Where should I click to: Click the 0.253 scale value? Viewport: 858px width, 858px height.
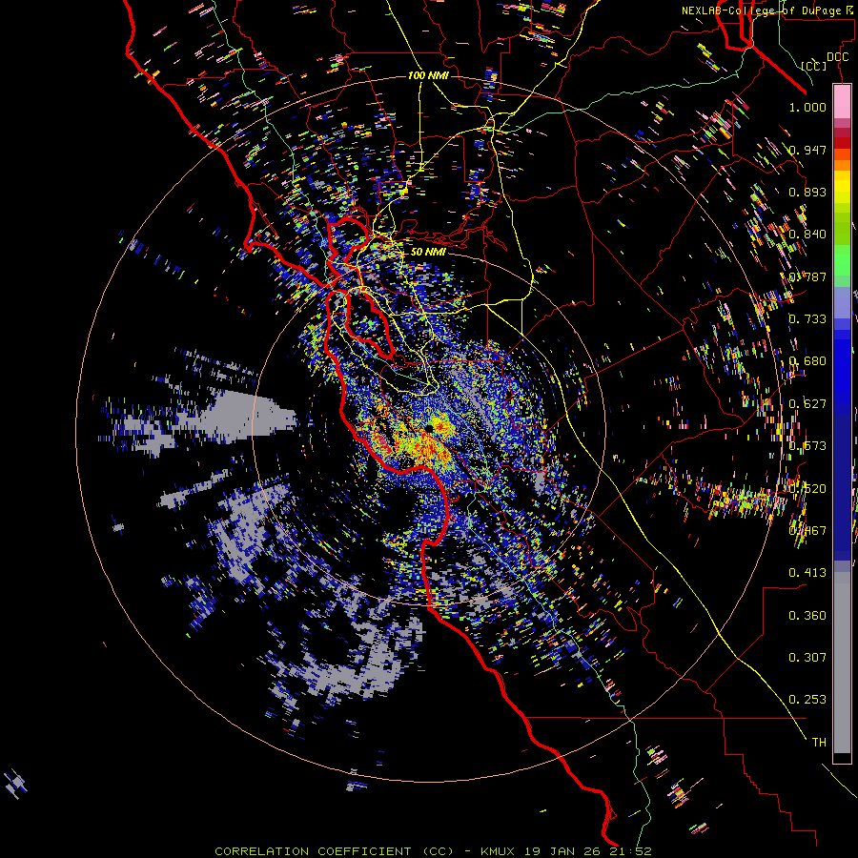tap(807, 700)
